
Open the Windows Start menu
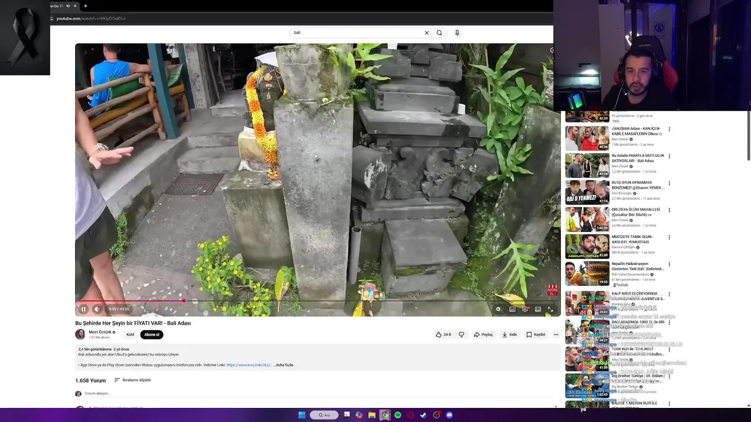coord(302,415)
